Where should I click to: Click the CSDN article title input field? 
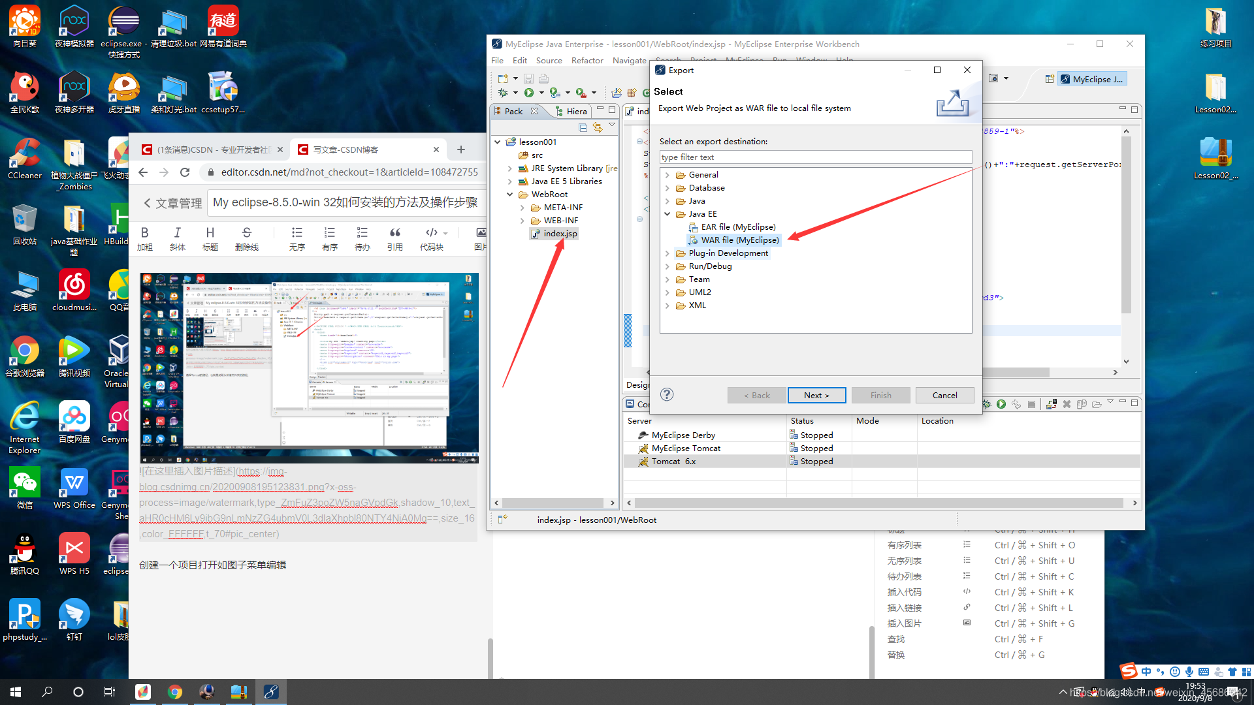click(347, 203)
